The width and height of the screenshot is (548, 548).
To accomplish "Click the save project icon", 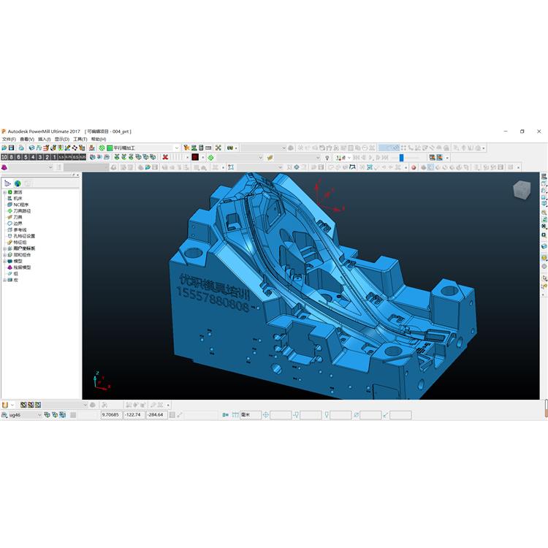I will [x=11, y=148].
